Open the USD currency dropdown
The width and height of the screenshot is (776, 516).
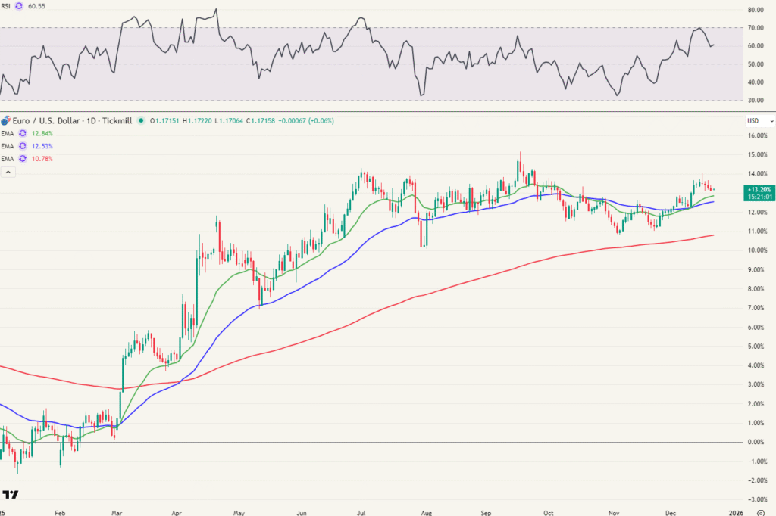pyautogui.click(x=754, y=120)
